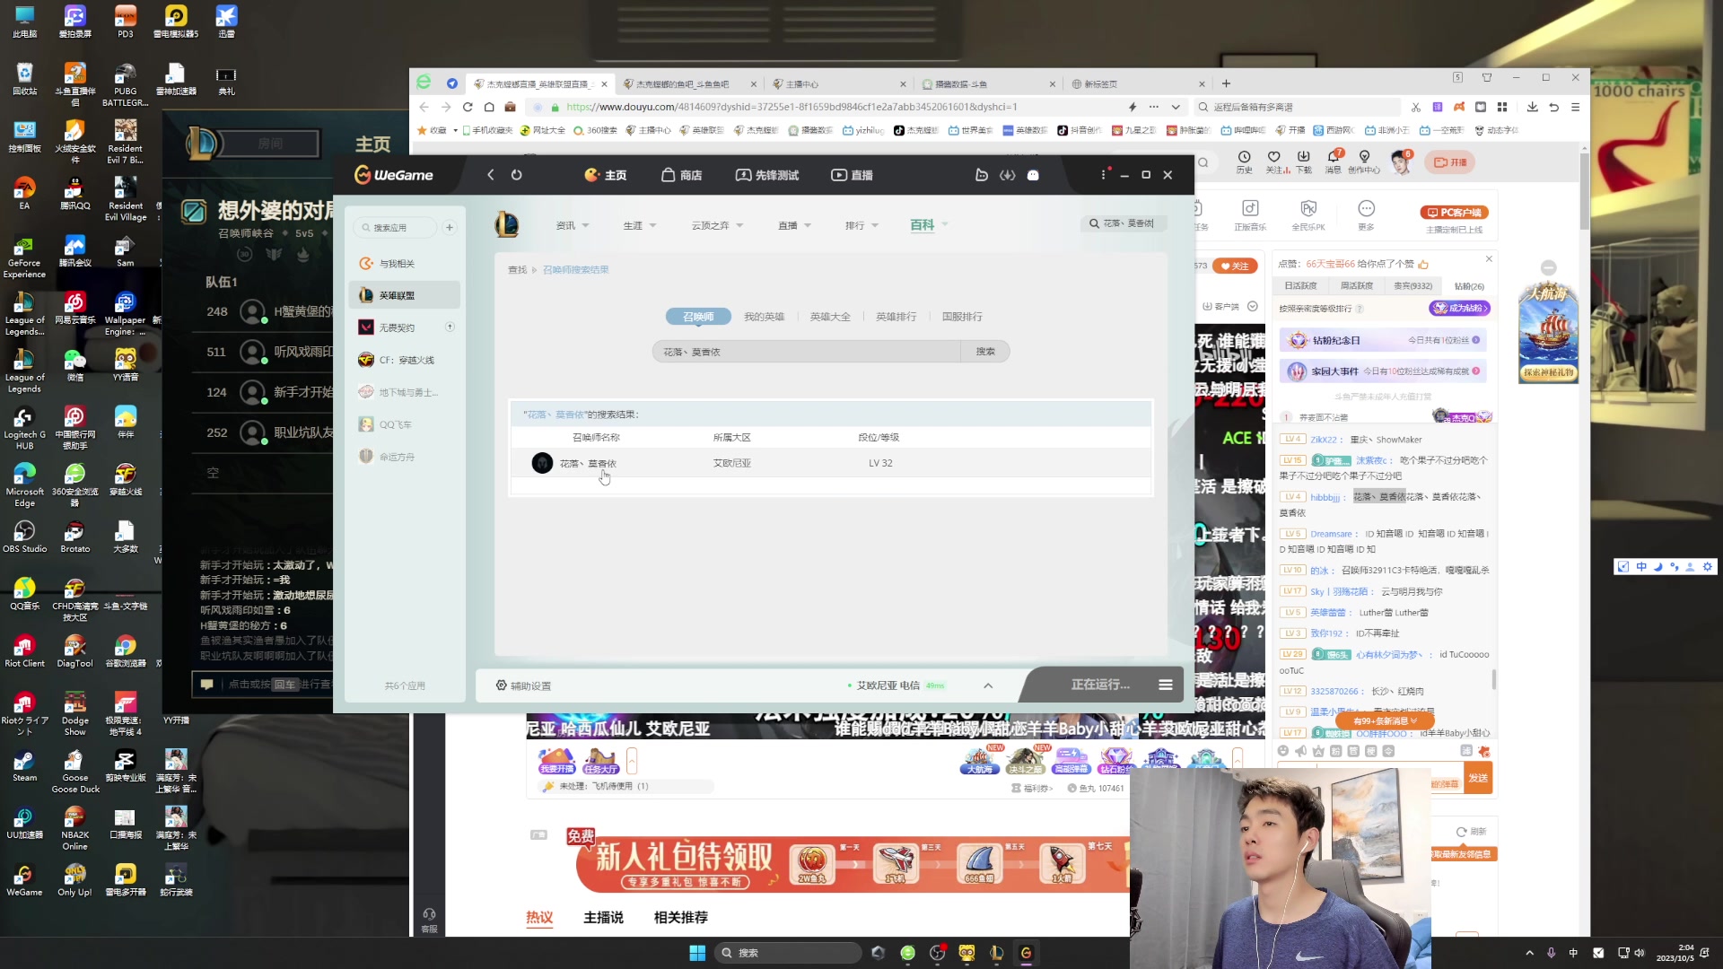Image resolution: width=1723 pixels, height=969 pixels.
Task: Select 与我相关 in WeGame sidebar
Action: point(405,264)
